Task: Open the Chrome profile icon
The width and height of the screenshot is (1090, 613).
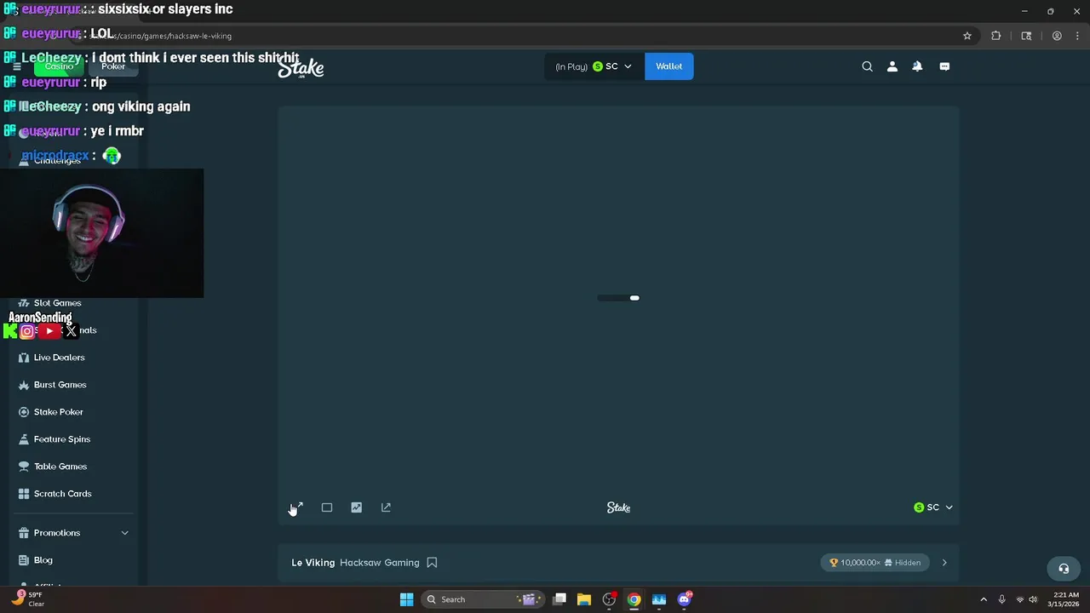Action: 1057,36
